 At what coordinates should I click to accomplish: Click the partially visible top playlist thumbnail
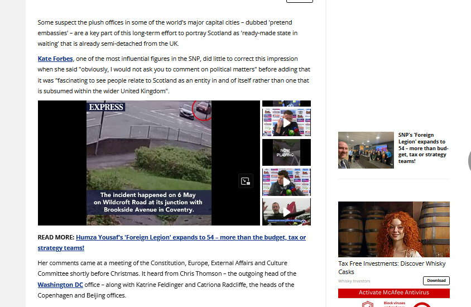click(x=287, y=103)
